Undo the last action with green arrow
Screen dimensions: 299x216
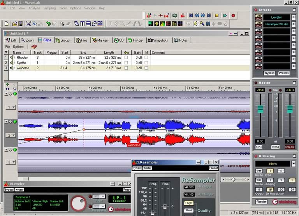(x=48, y=24)
